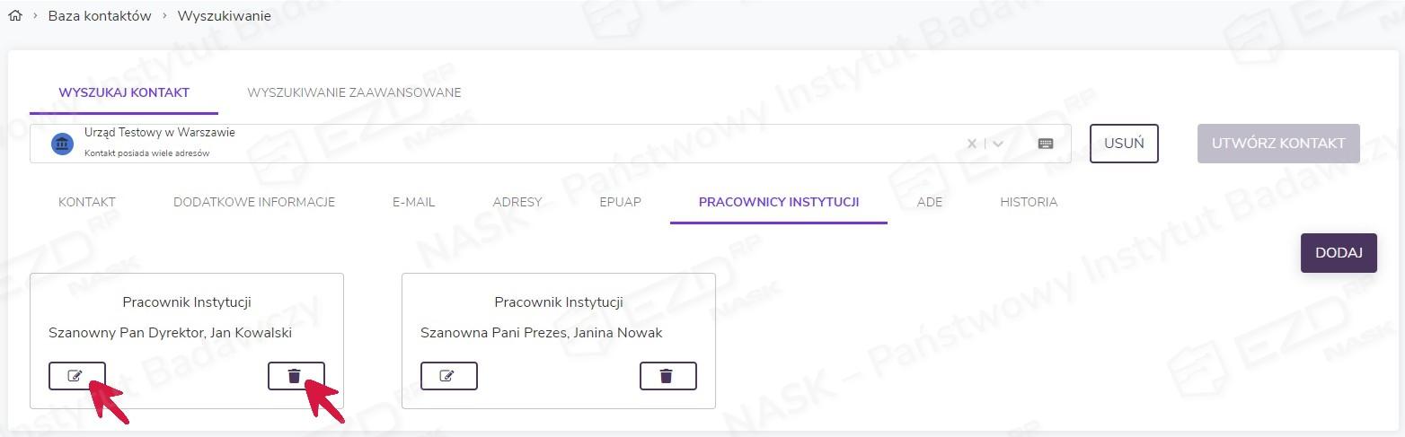Select the Wyszukaj Kontakt tab
Screen dimensions: 1405x437
[x=124, y=92]
